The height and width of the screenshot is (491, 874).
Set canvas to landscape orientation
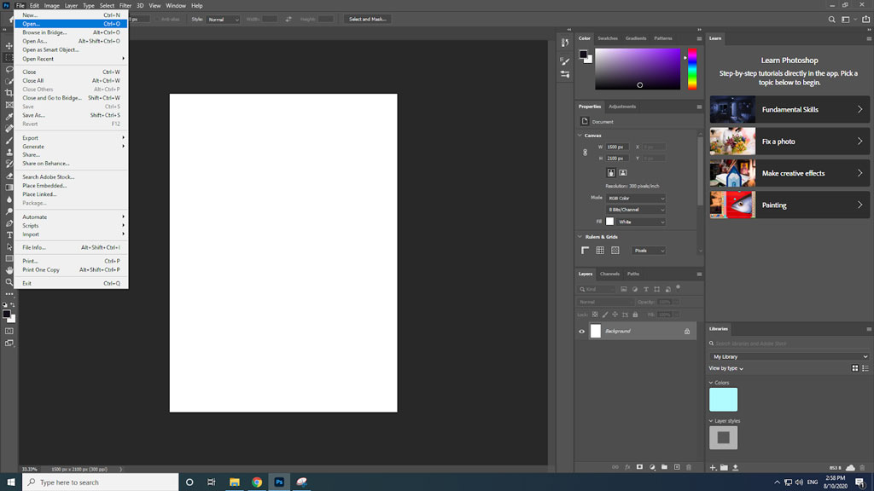(622, 172)
